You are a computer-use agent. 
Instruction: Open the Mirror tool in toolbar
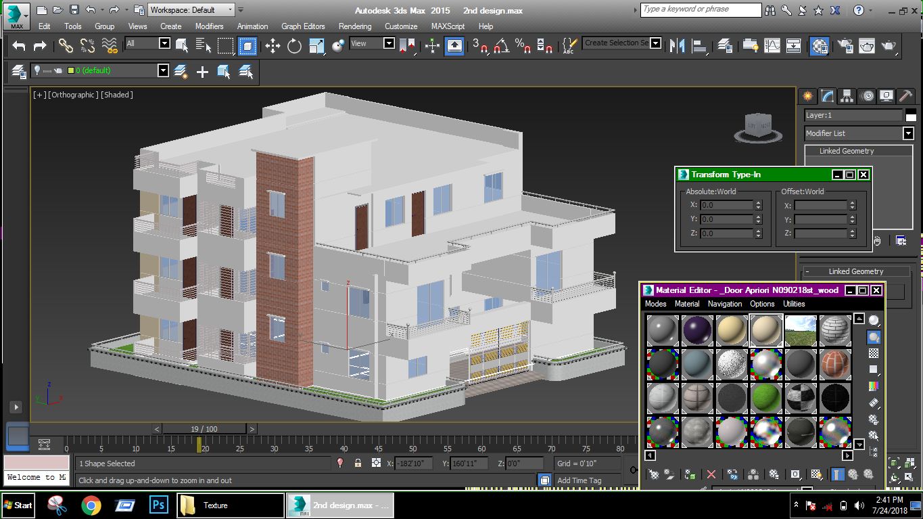coord(677,46)
